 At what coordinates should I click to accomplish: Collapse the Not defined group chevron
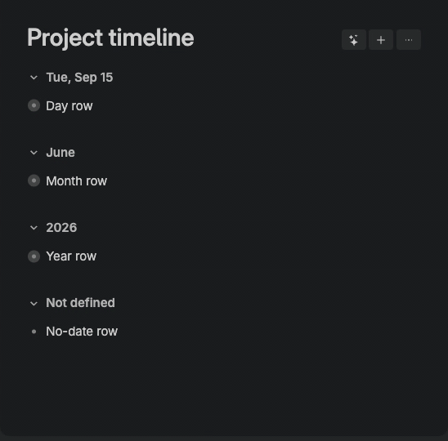34,304
